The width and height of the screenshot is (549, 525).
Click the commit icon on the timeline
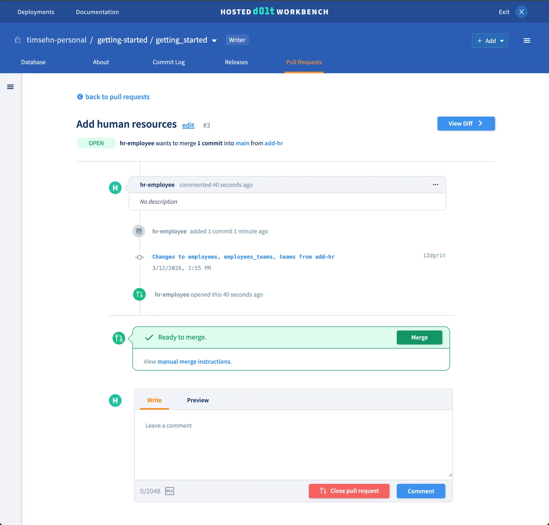[x=139, y=257]
